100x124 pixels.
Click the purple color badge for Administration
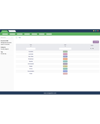point(65,64)
